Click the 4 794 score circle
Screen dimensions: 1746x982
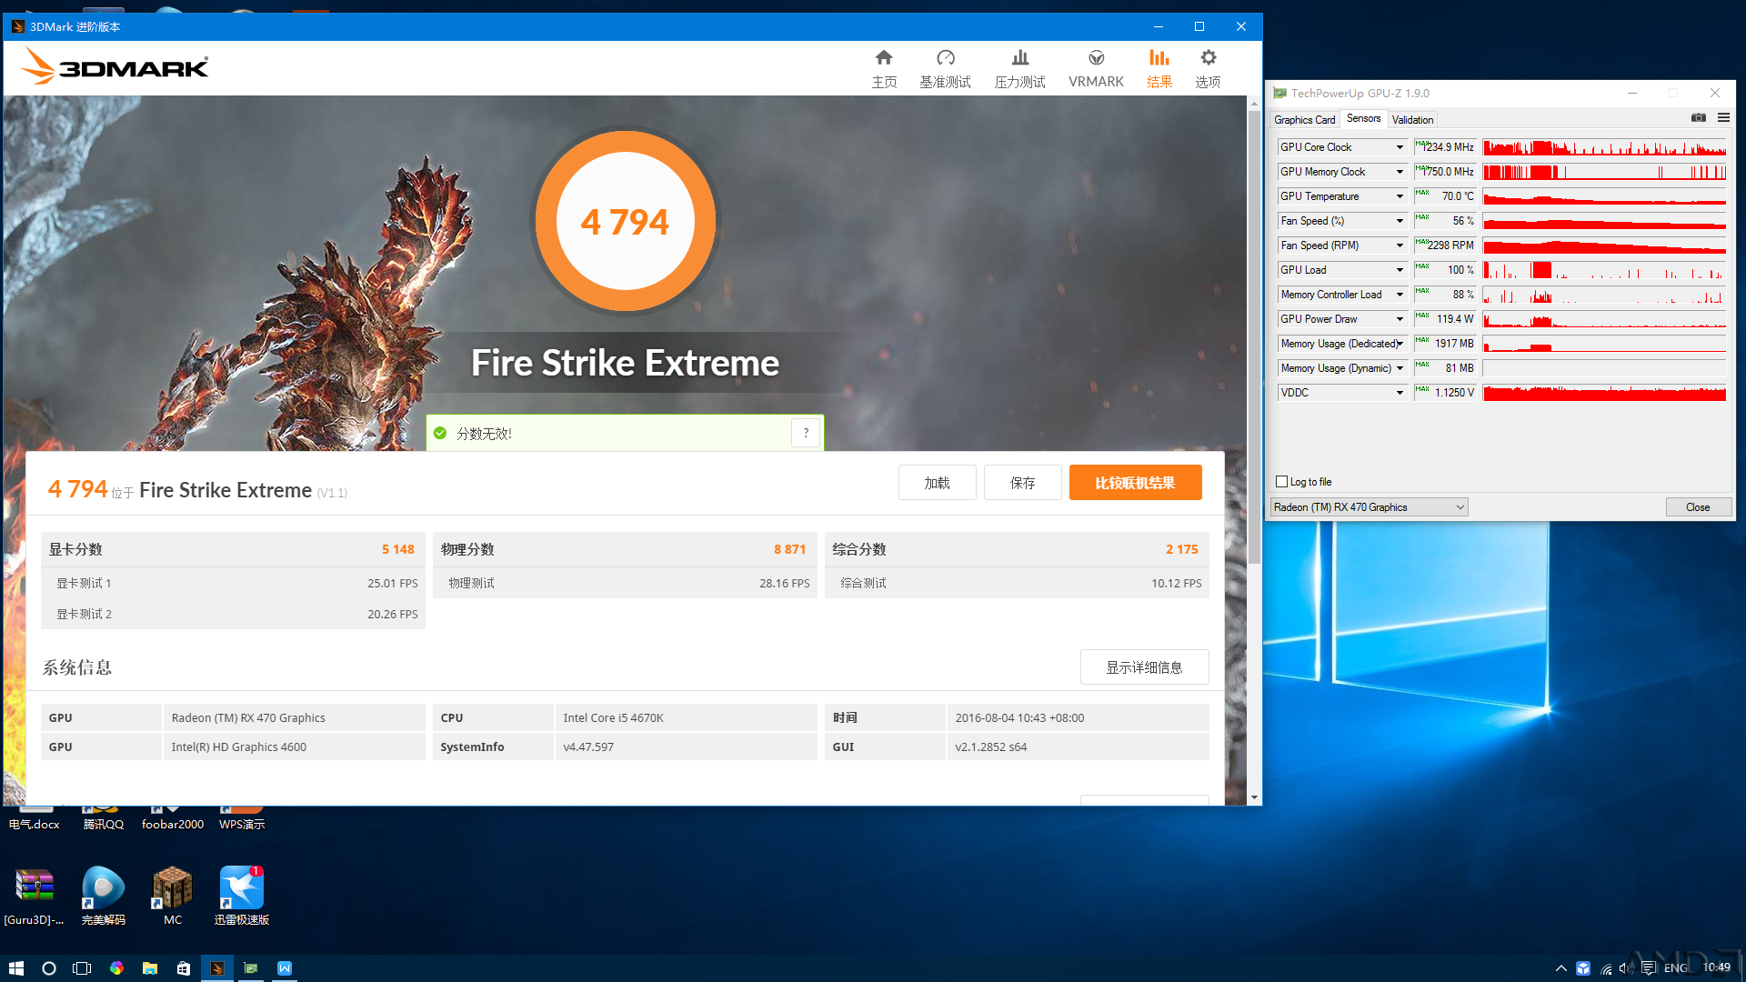[626, 221]
